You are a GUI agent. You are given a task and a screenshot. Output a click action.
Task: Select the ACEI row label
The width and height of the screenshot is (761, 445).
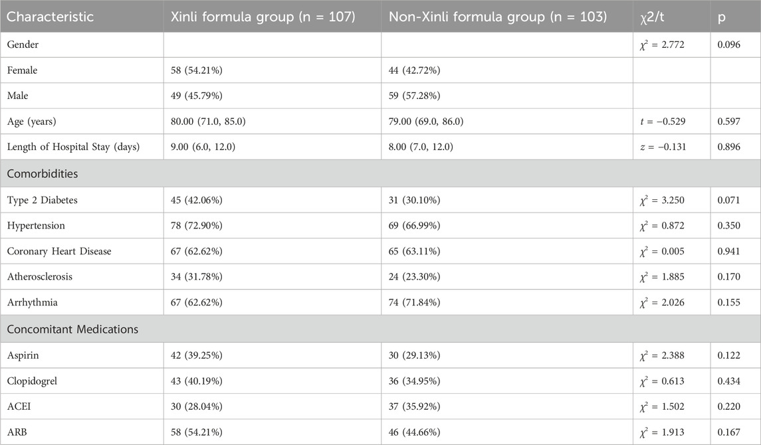pyautogui.click(x=21, y=406)
